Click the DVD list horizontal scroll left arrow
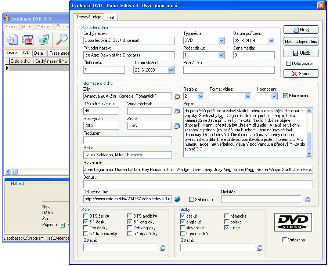The width and height of the screenshot is (328, 266). tap(8, 172)
